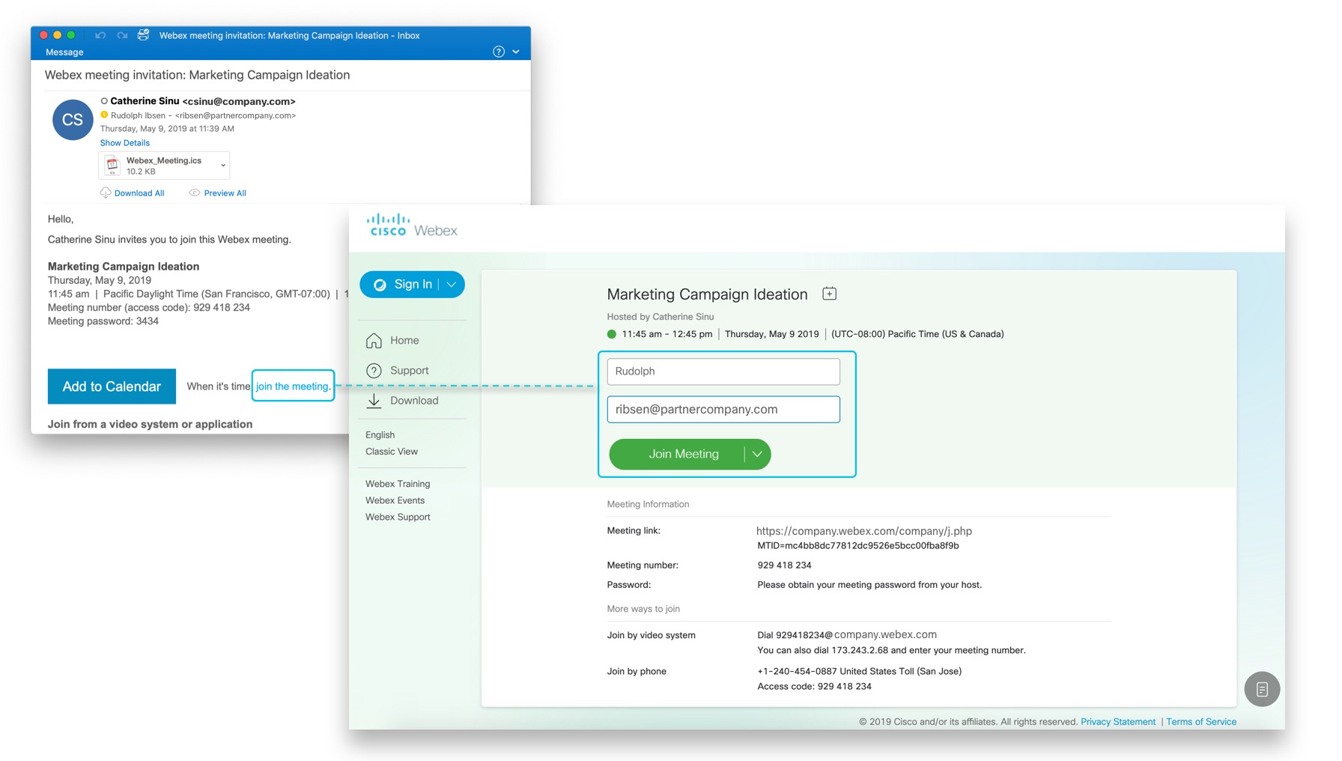Switch to Classic View

pyautogui.click(x=392, y=452)
